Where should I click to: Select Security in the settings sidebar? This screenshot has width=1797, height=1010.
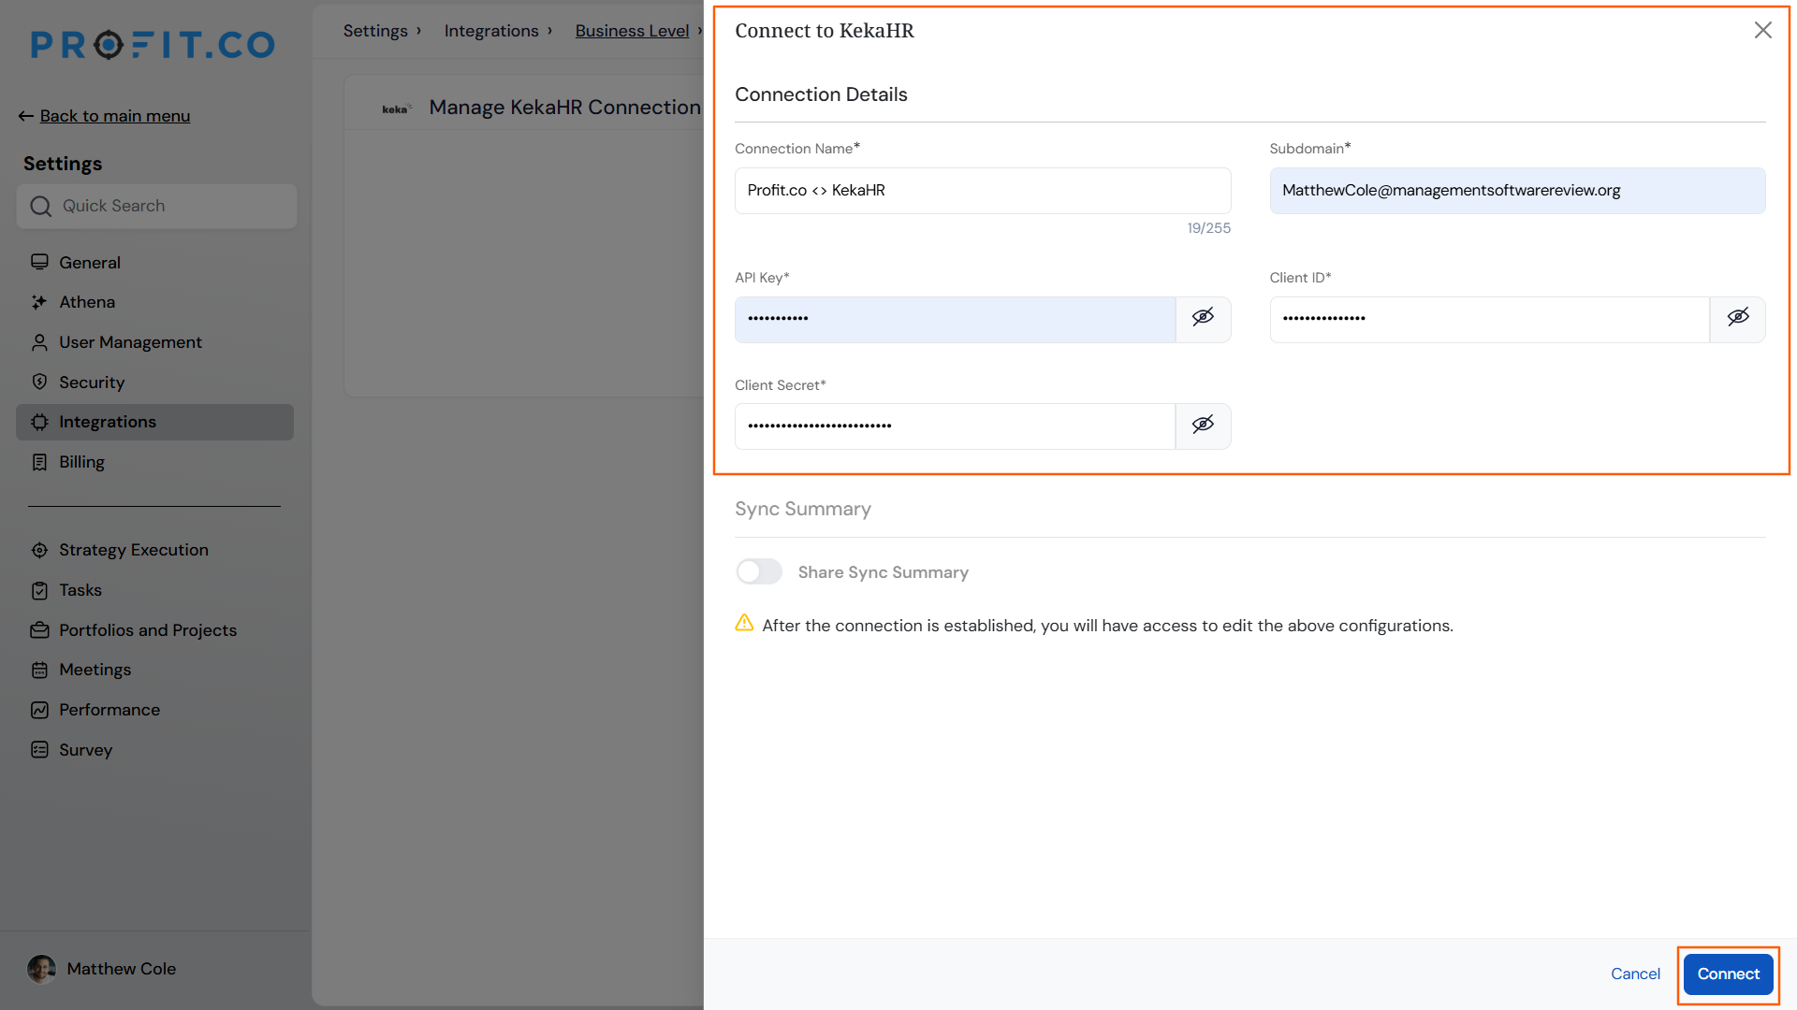154,382
